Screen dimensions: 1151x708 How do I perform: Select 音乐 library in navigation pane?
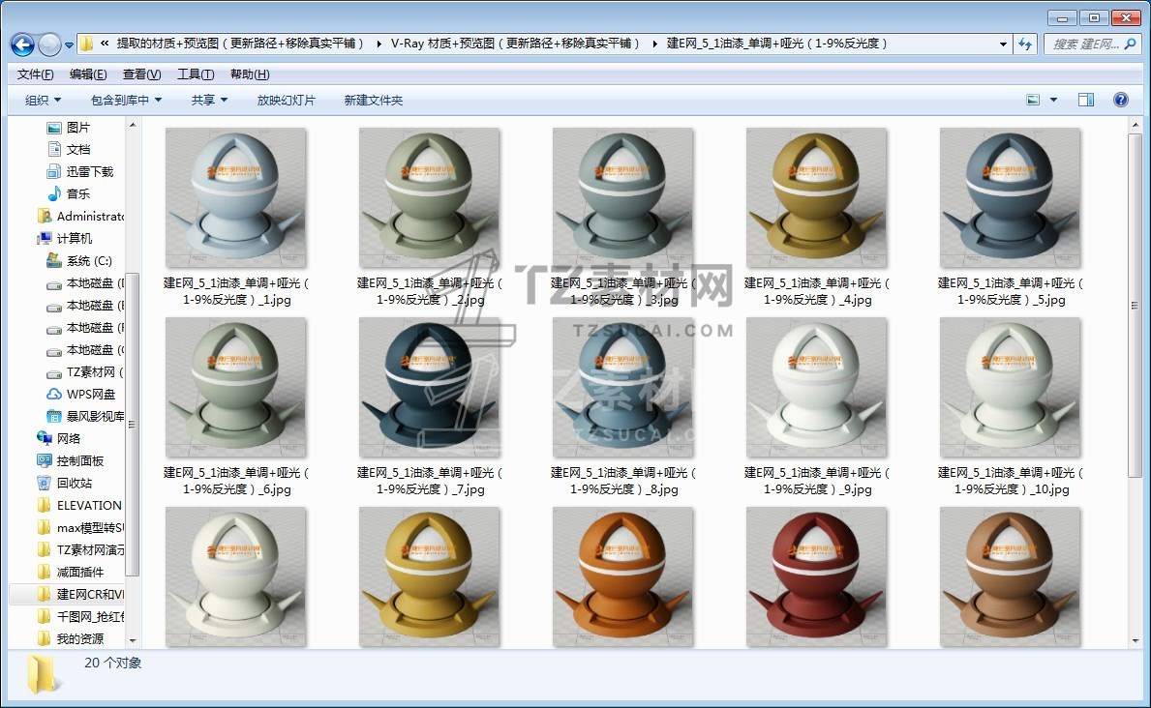pyautogui.click(x=77, y=193)
